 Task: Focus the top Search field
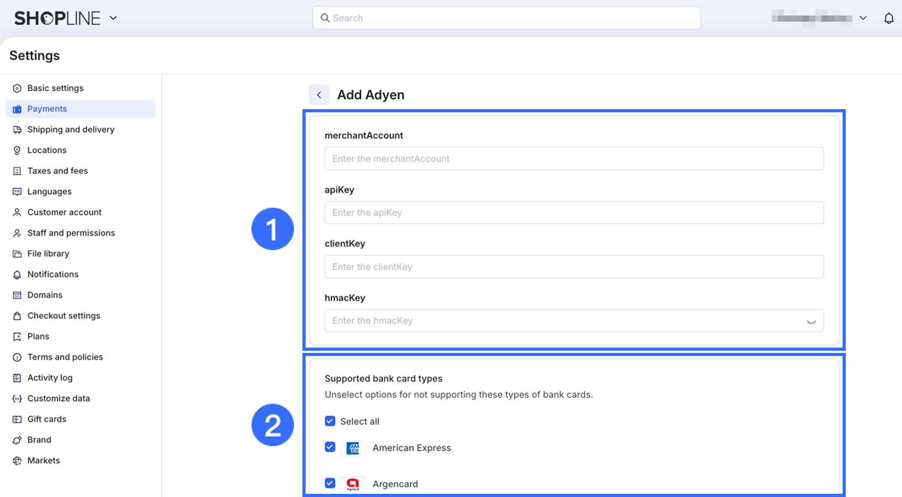tap(507, 18)
